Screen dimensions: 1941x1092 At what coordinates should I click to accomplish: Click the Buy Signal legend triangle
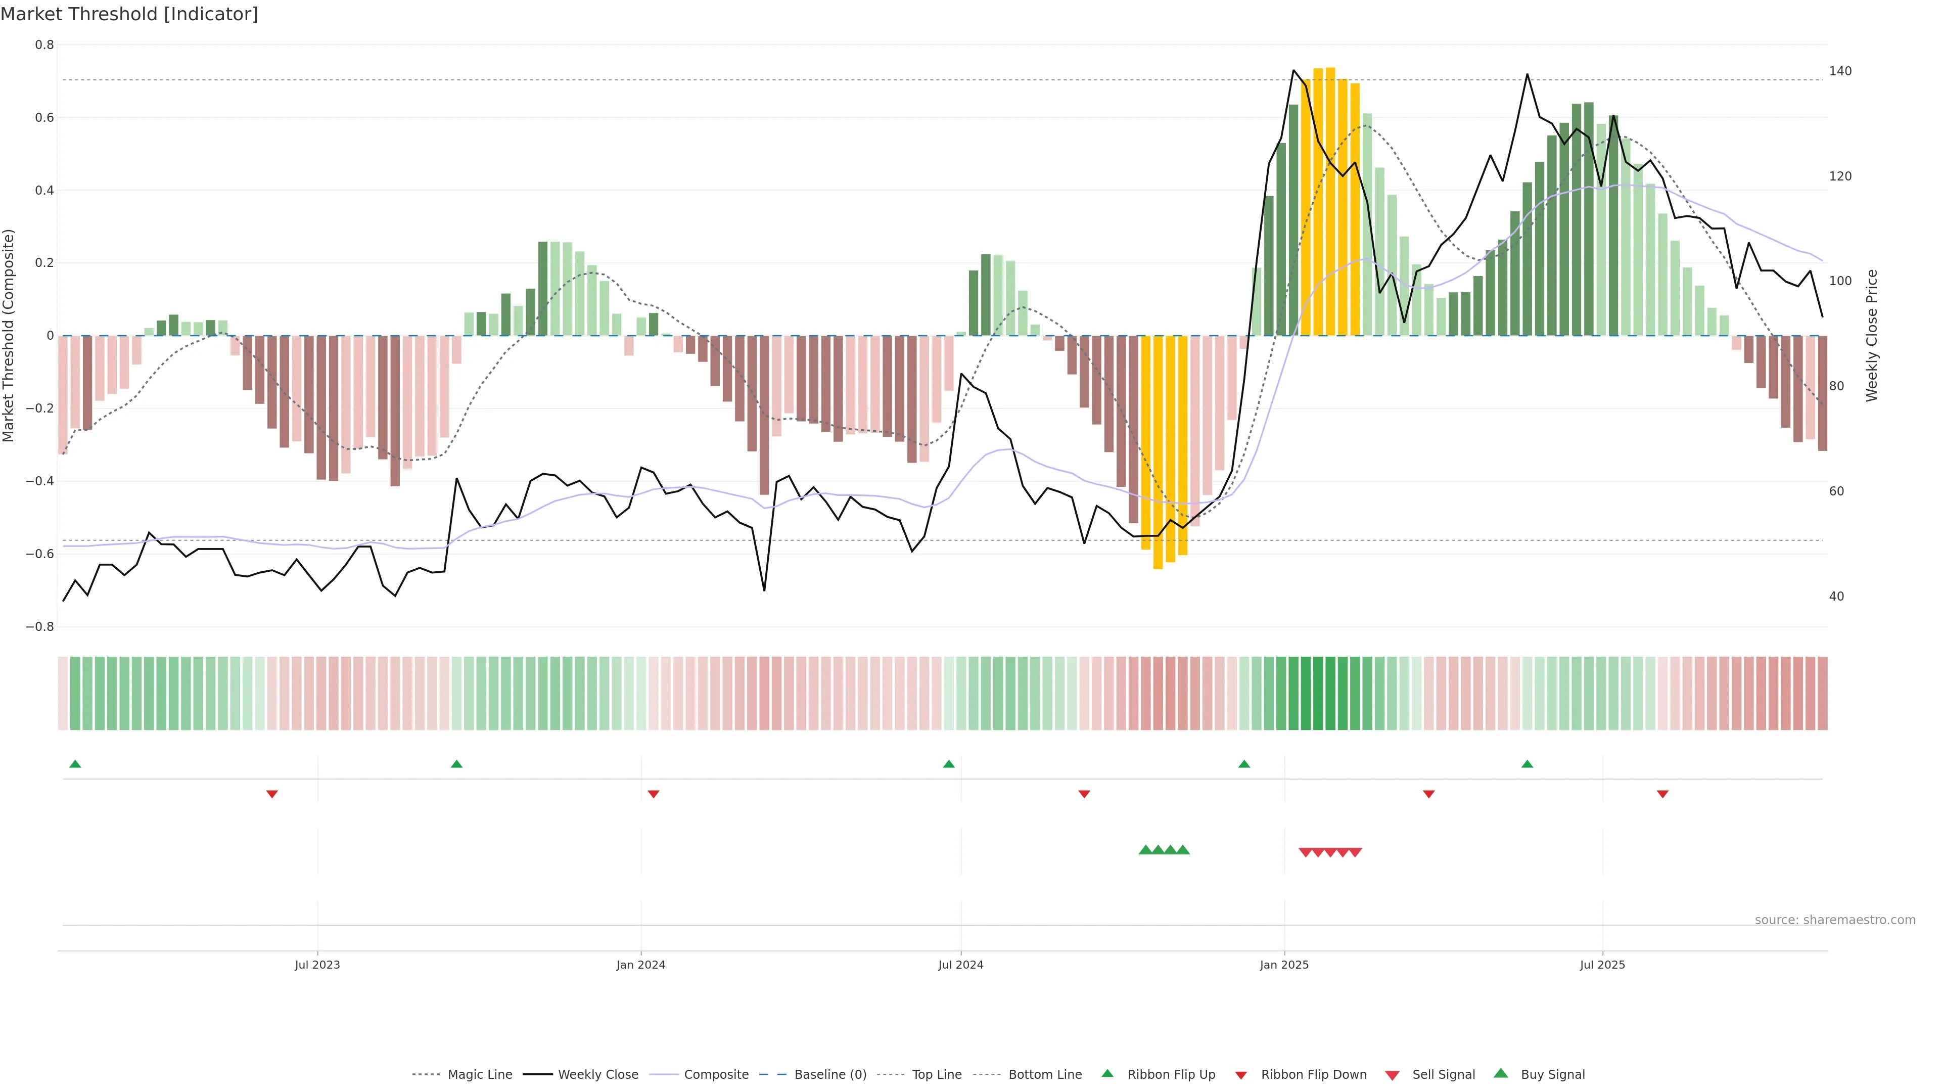tap(1501, 1073)
